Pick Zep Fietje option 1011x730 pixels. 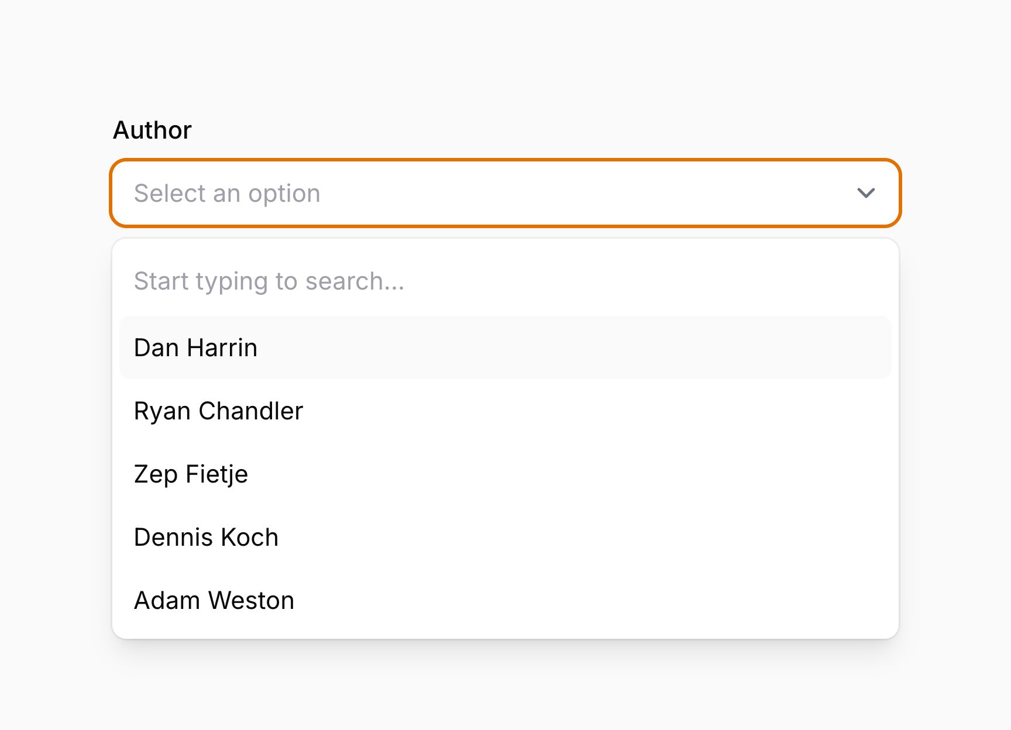click(505, 474)
